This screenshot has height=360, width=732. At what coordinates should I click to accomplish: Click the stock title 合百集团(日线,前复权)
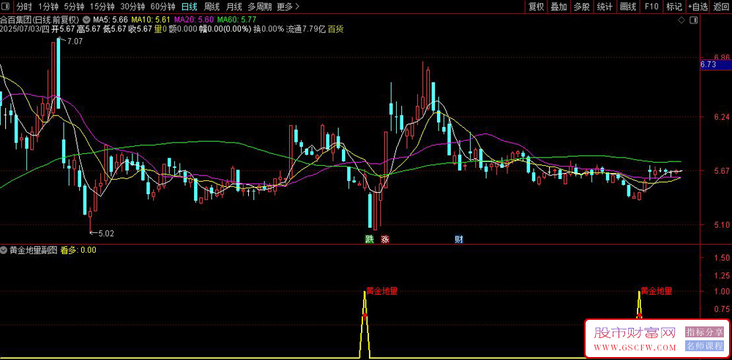pos(40,20)
